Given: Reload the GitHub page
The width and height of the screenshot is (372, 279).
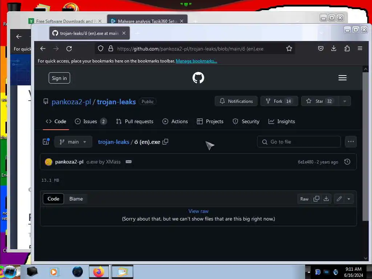Looking at the screenshot, I should tap(69, 49).
